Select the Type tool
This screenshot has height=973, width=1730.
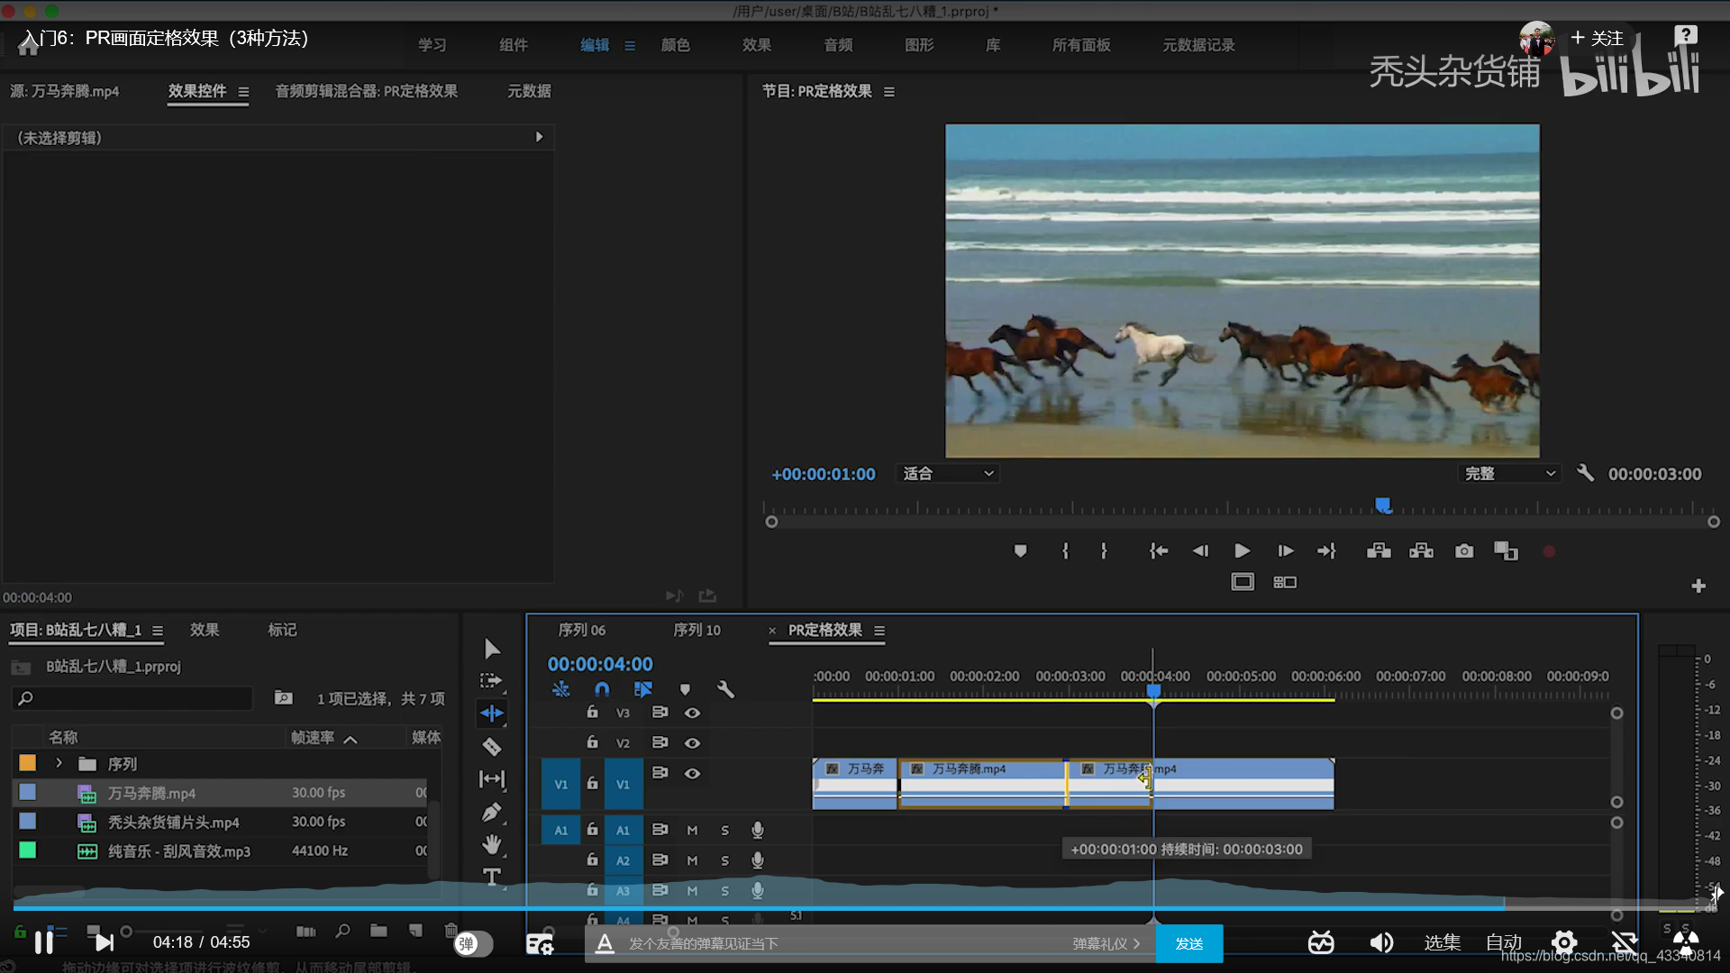pos(491,877)
